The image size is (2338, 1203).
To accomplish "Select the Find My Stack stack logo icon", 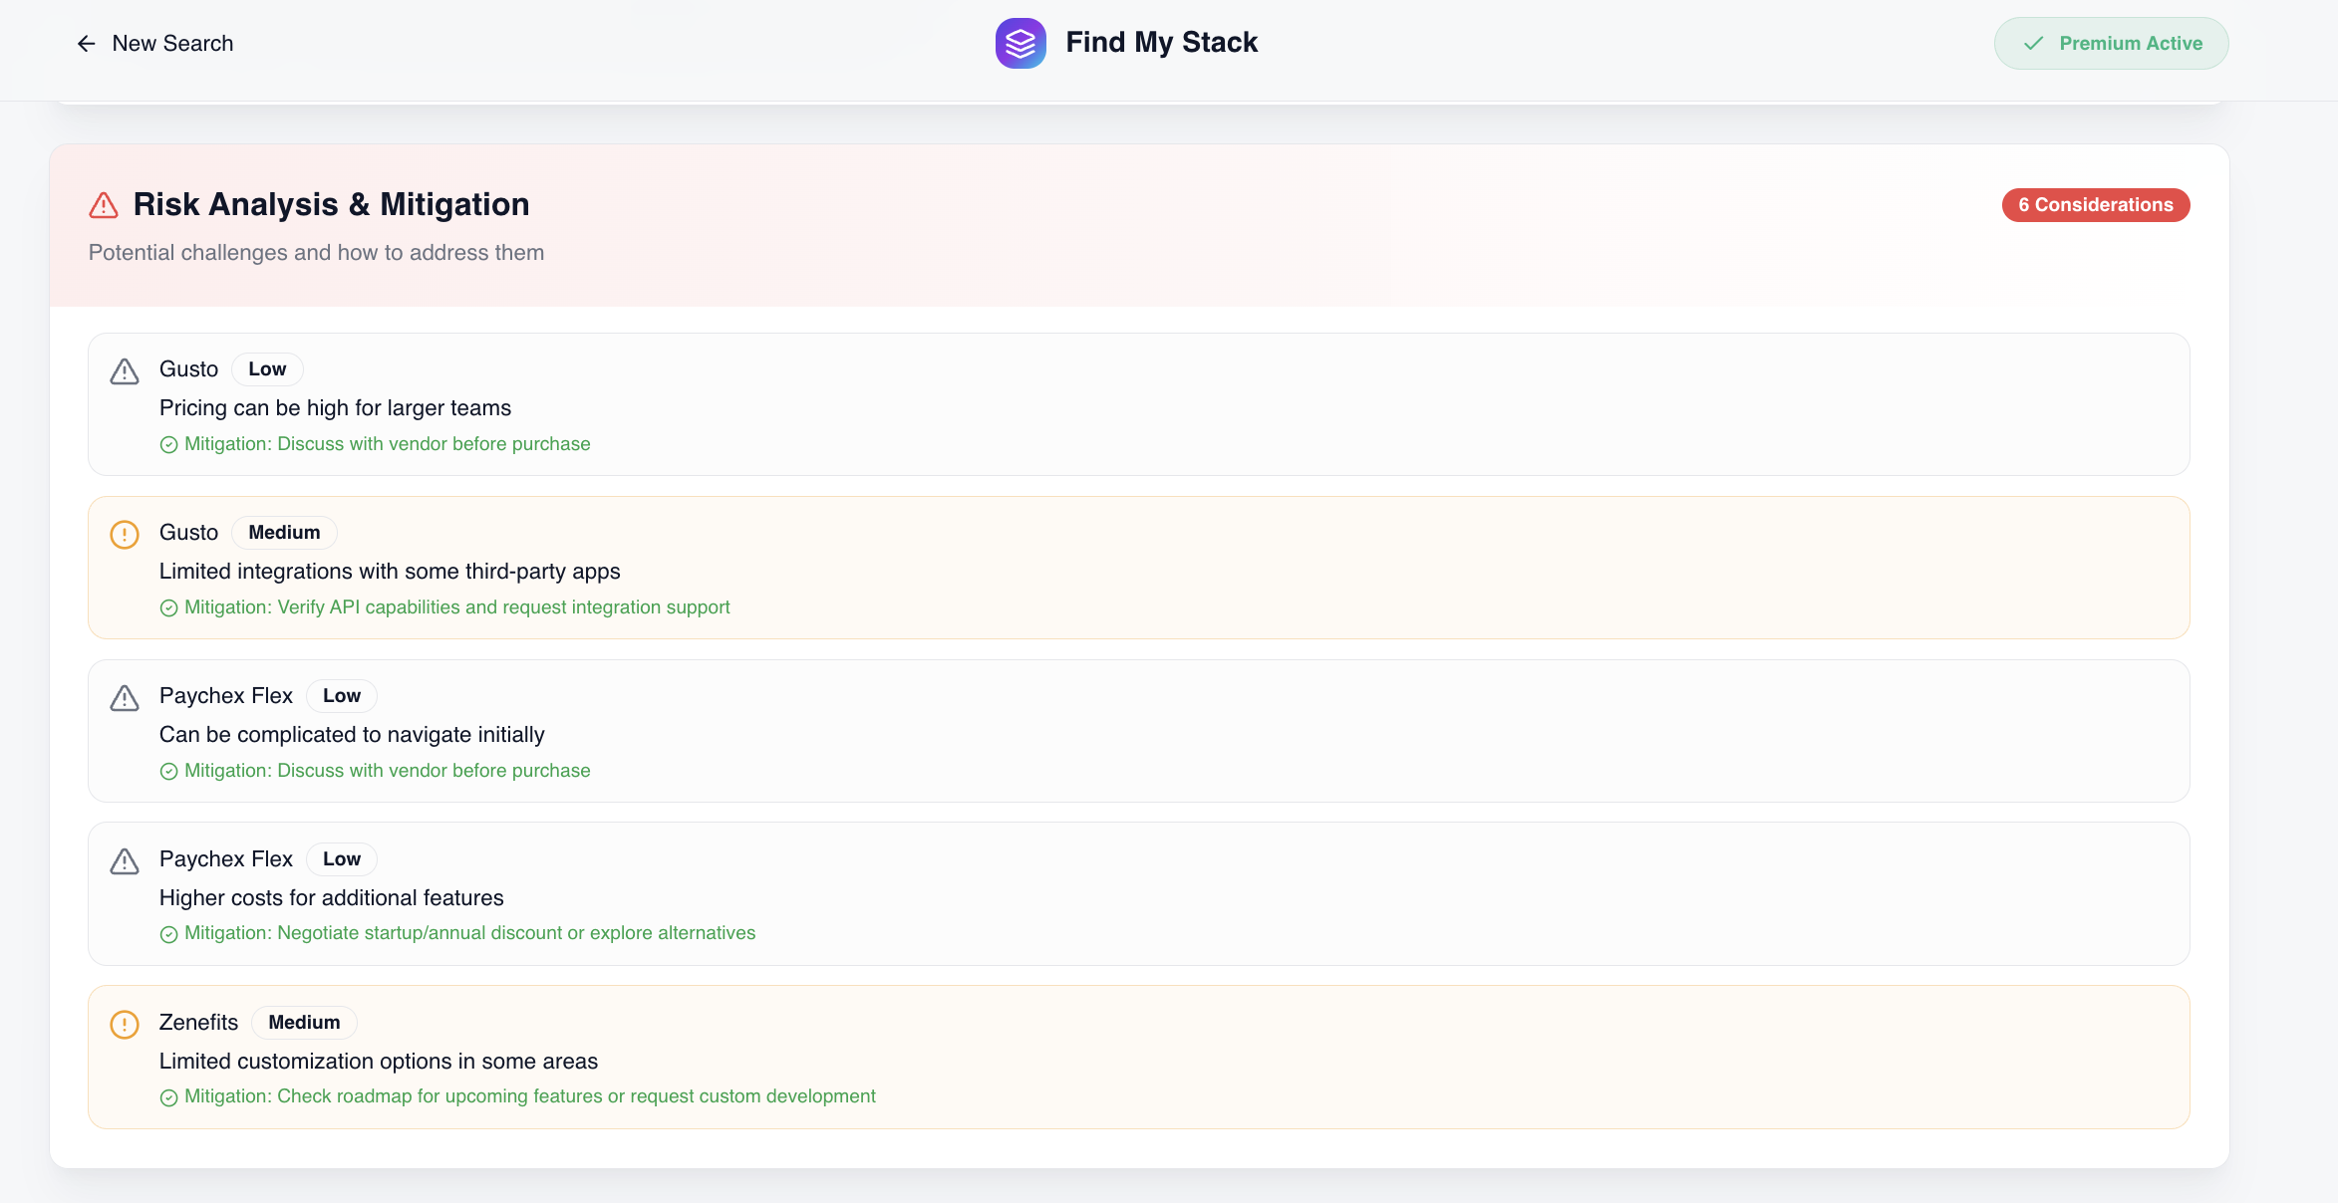I will point(1020,43).
